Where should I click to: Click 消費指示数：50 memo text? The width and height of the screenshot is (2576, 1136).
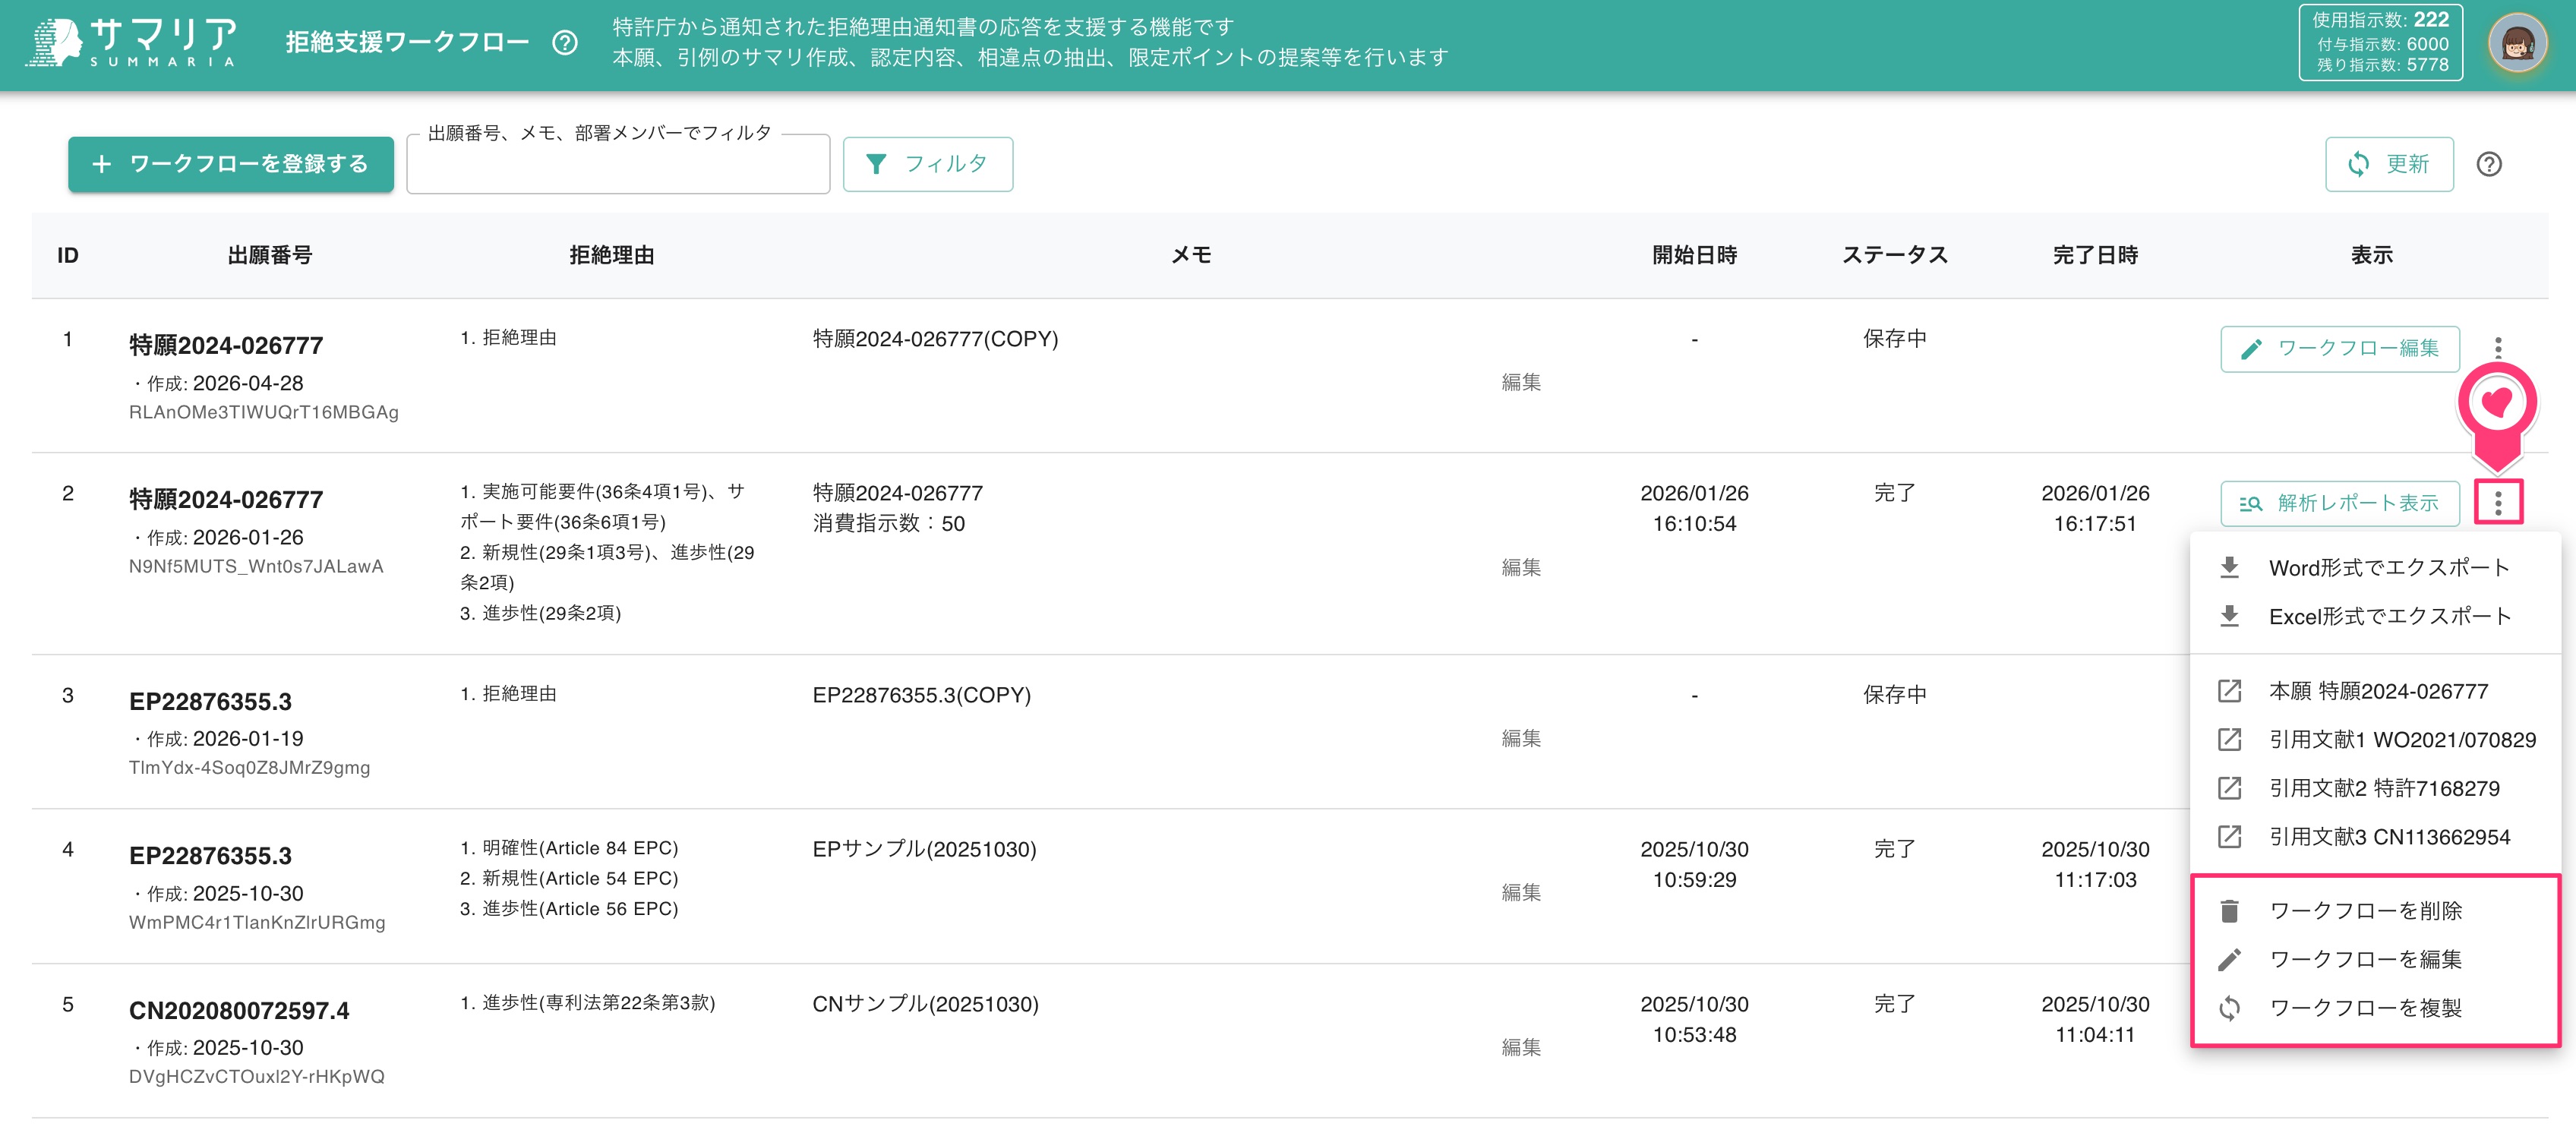pos(888,523)
